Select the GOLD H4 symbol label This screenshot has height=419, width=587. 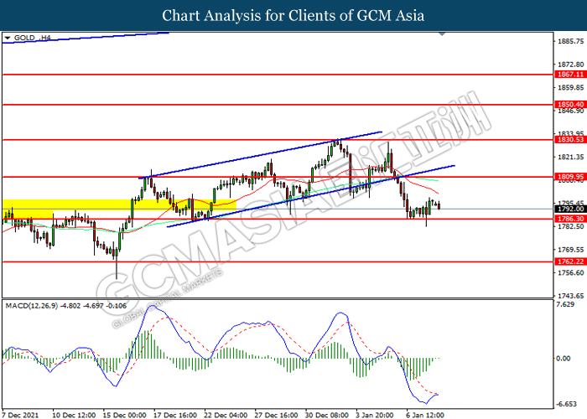point(32,38)
